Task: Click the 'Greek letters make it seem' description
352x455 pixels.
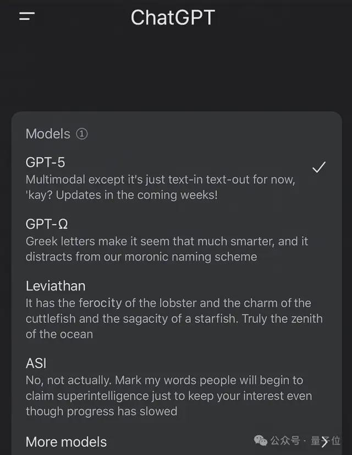Action: point(167,250)
